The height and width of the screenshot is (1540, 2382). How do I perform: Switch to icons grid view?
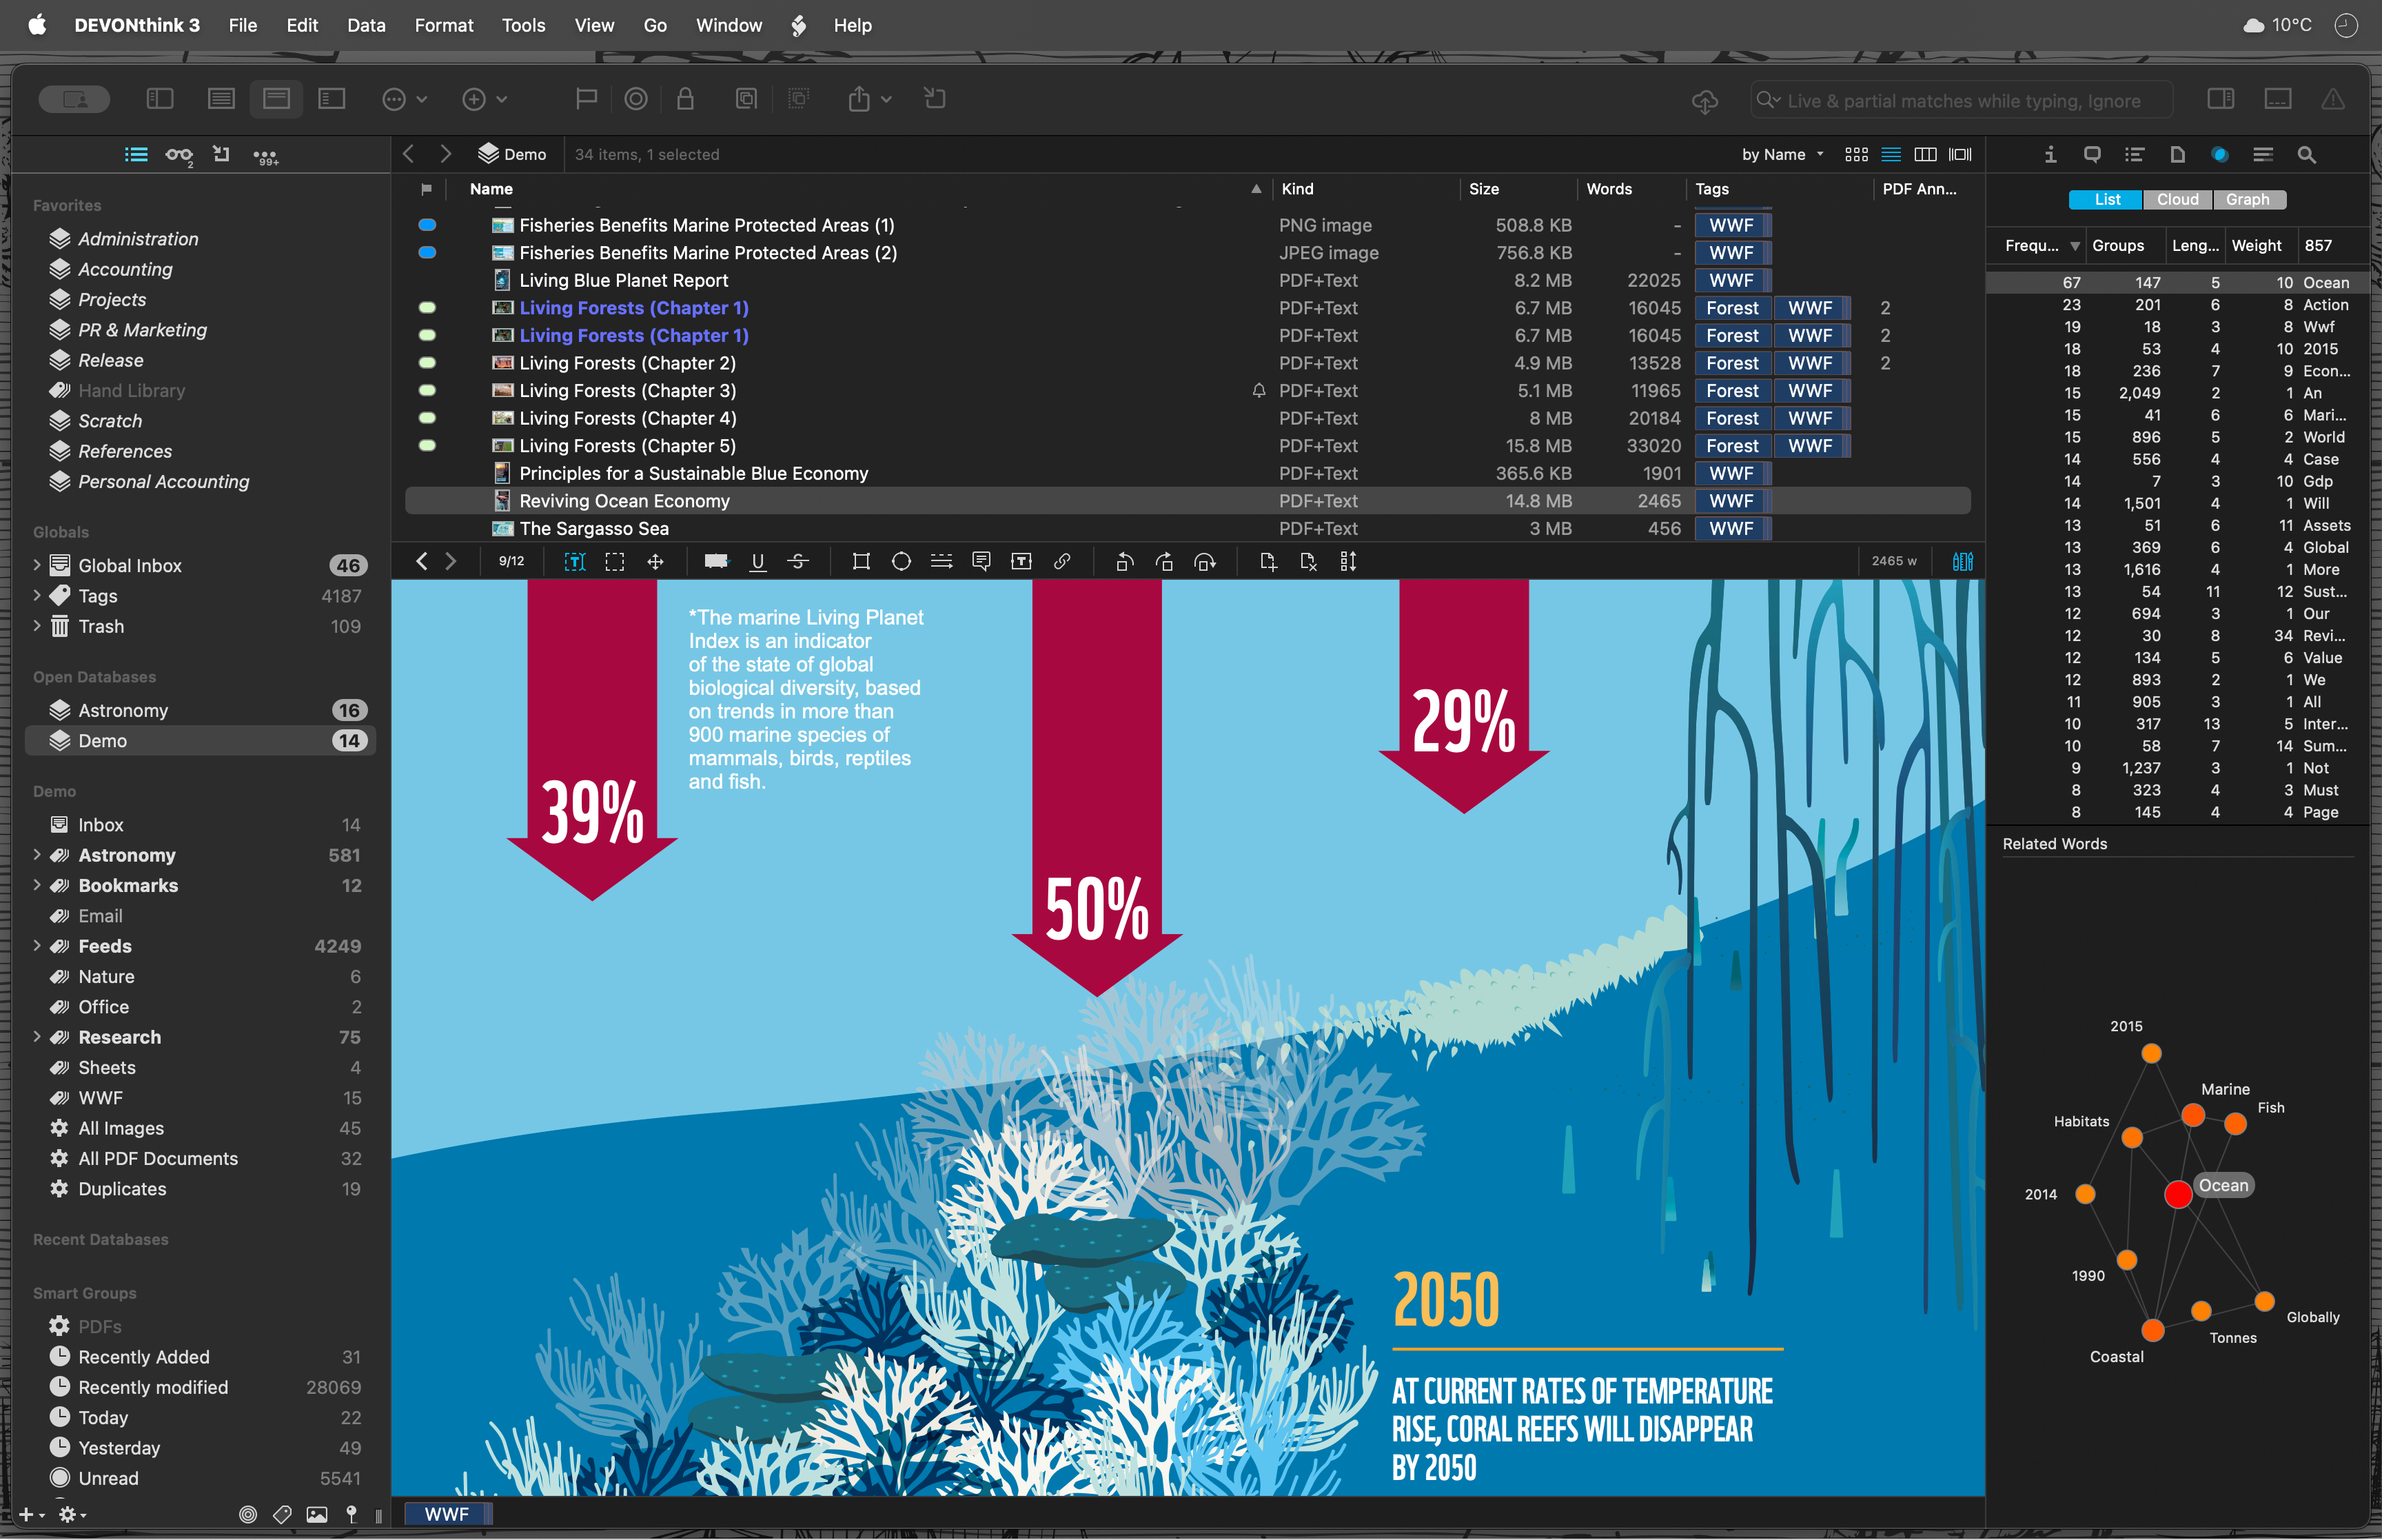[1856, 155]
